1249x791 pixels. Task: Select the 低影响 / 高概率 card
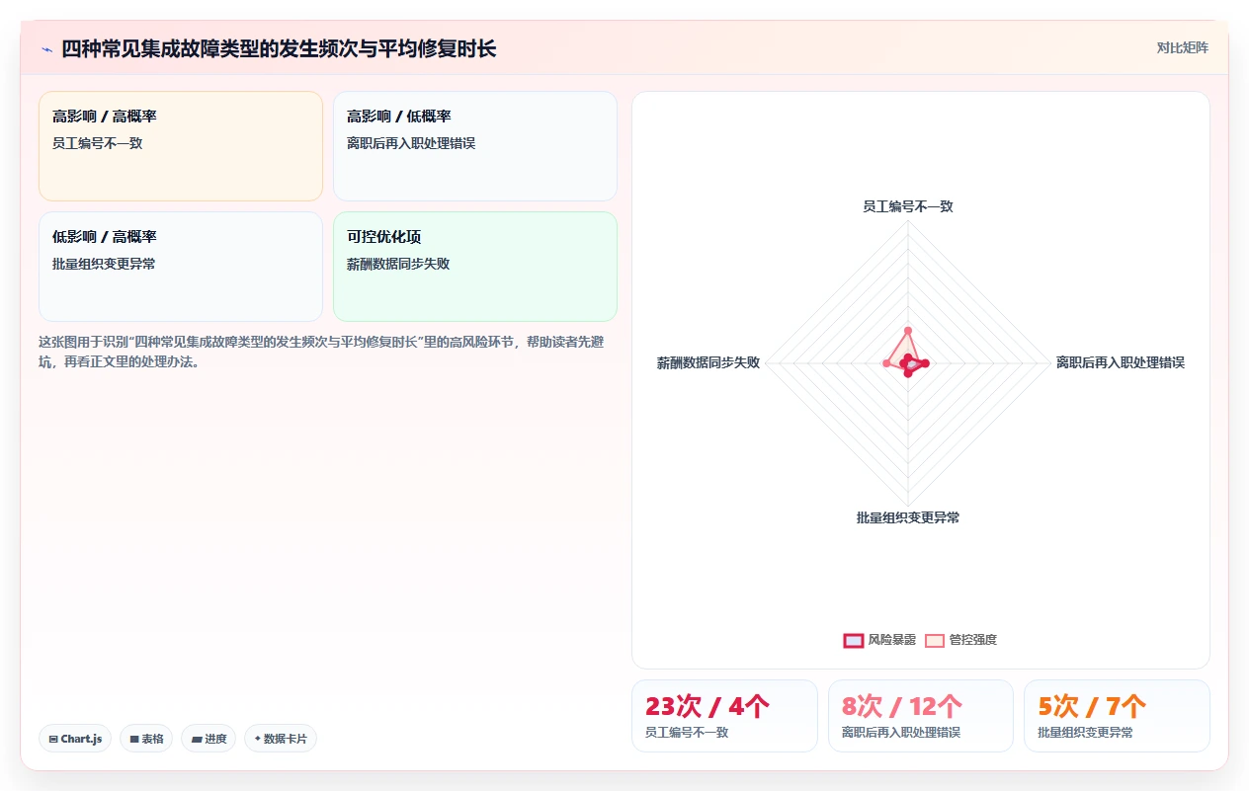point(181,267)
